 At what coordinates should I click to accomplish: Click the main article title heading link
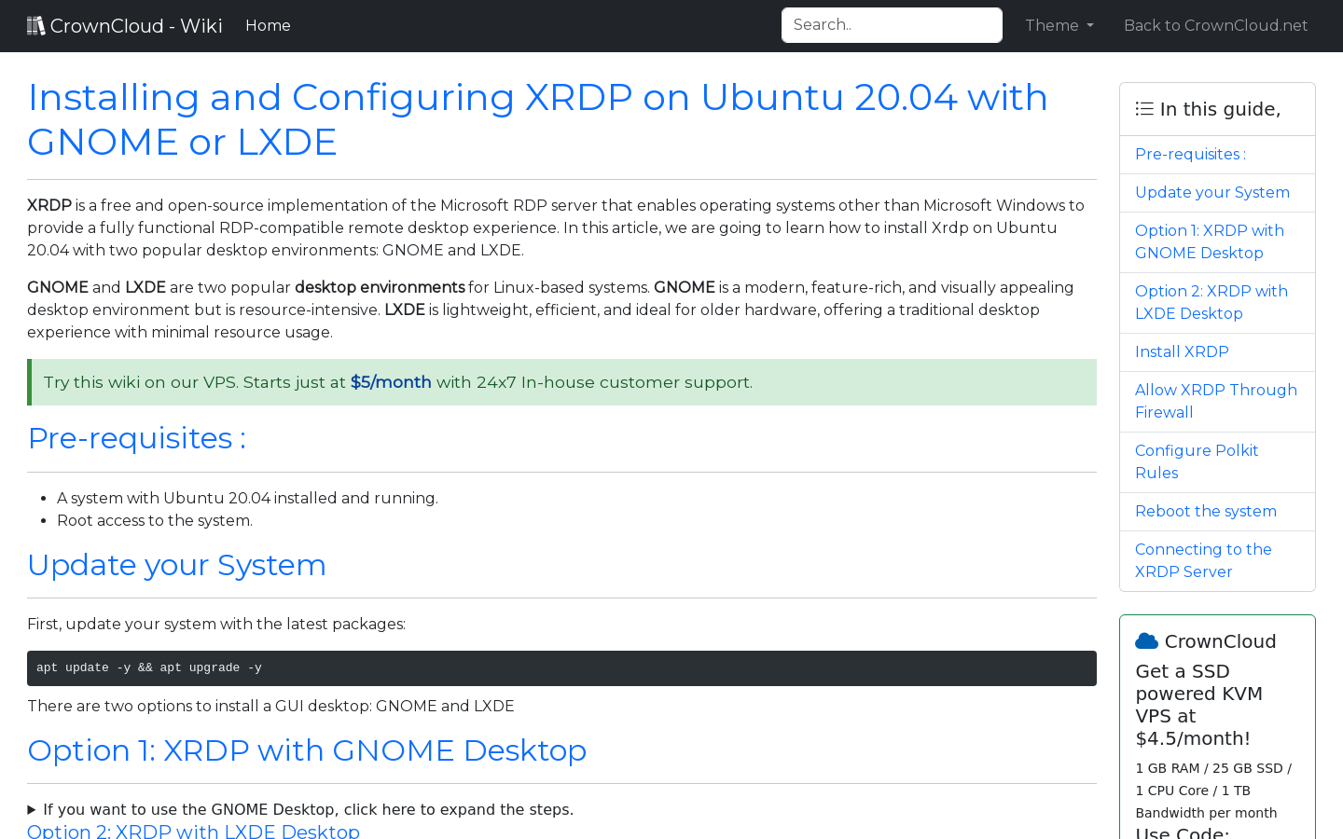click(x=537, y=119)
